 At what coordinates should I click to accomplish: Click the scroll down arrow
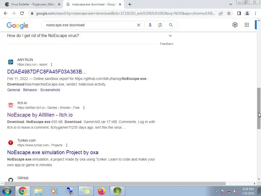[259, 179]
